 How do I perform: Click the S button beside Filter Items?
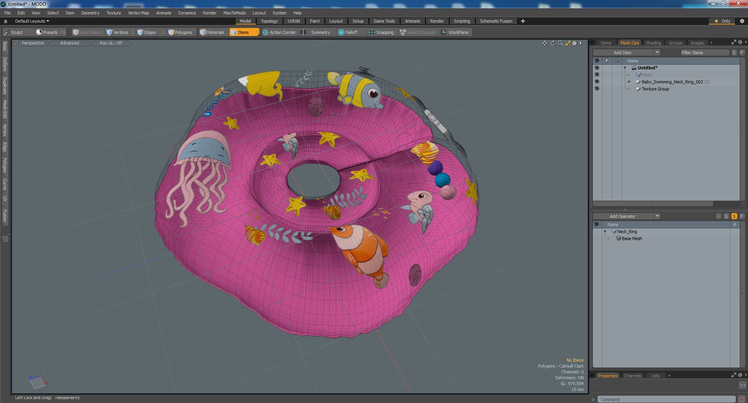[734, 53]
